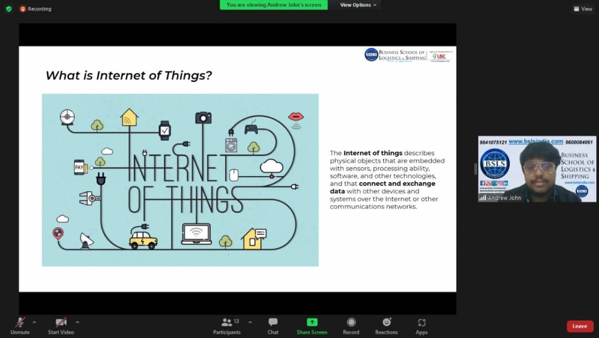Leave the meeting

click(x=580, y=326)
